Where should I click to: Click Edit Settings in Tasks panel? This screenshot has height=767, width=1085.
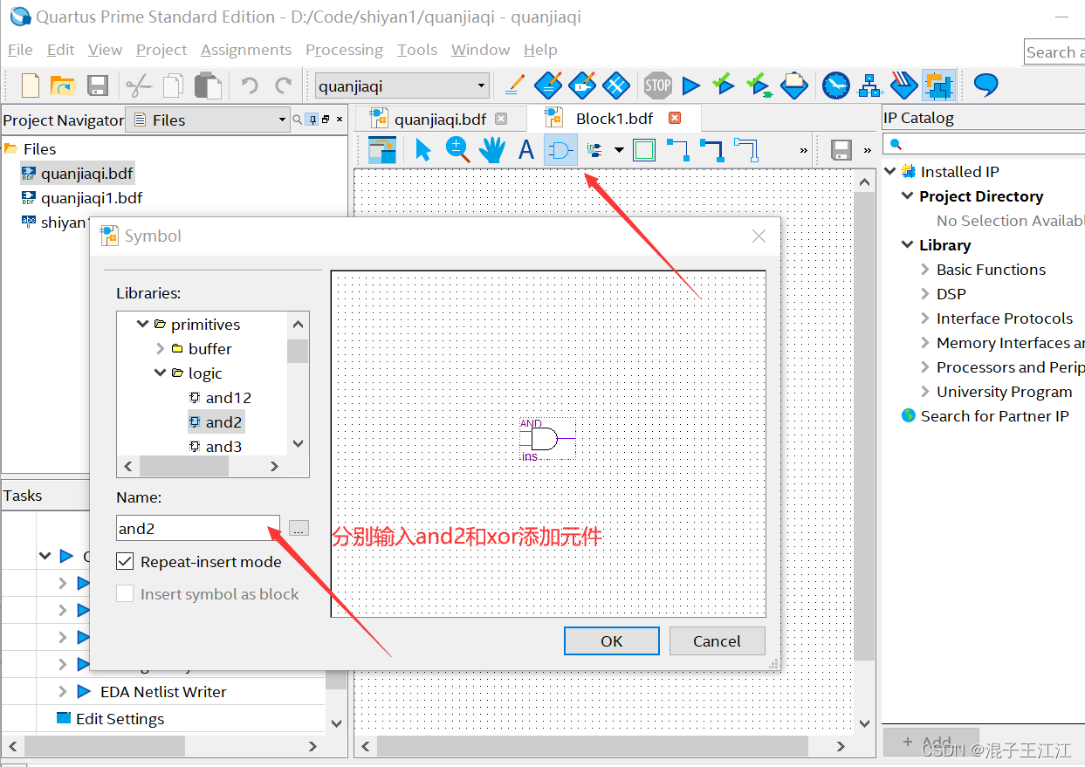[120, 719]
